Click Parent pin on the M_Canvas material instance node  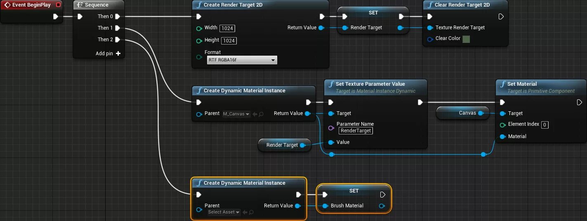pos(199,114)
